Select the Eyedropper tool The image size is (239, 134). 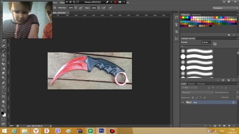pos(3,41)
